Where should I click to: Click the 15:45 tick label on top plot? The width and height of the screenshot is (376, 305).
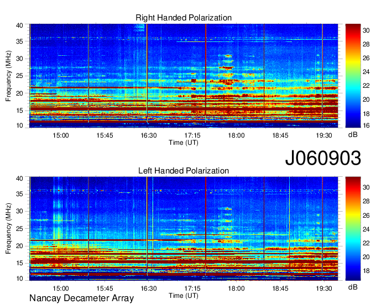(105, 135)
